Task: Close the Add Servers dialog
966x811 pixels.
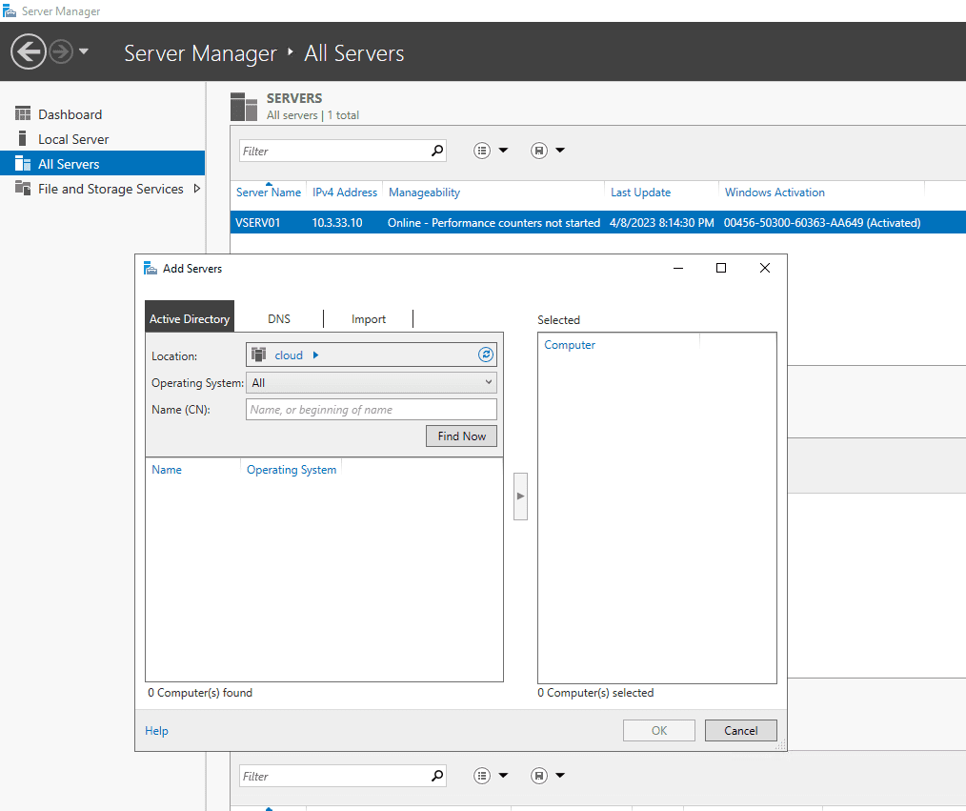Action: pyautogui.click(x=765, y=268)
